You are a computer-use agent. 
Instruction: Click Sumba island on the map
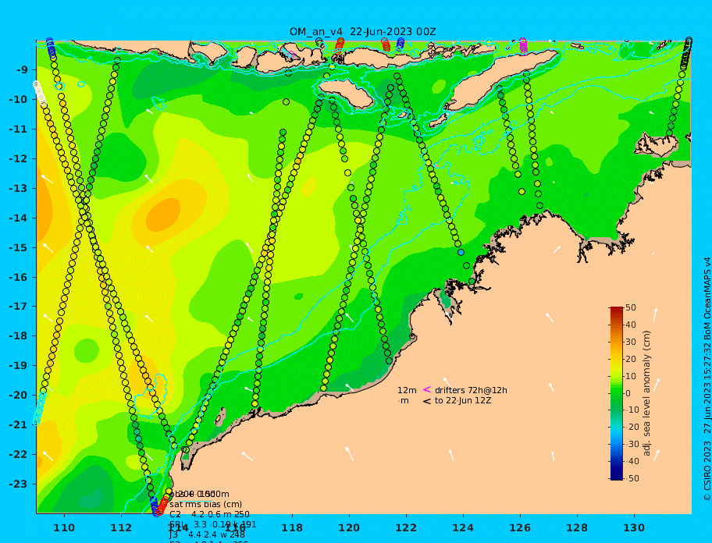(x=345, y=93)
